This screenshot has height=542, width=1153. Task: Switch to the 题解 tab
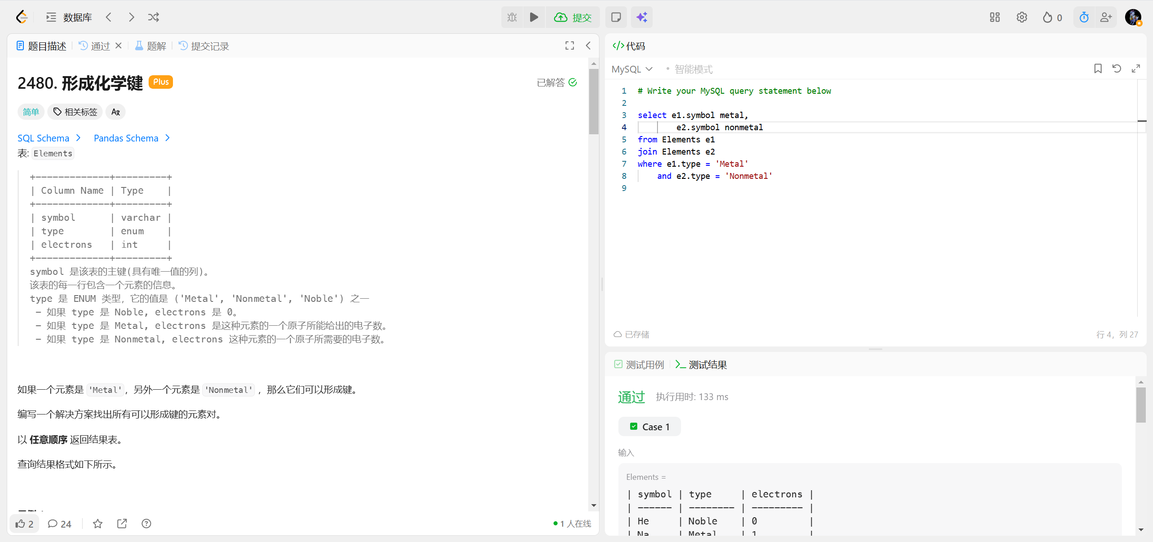tap(151, 46)
